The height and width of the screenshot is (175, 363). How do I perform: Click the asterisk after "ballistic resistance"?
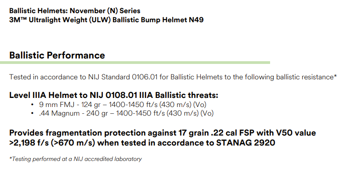coord(335,76)
